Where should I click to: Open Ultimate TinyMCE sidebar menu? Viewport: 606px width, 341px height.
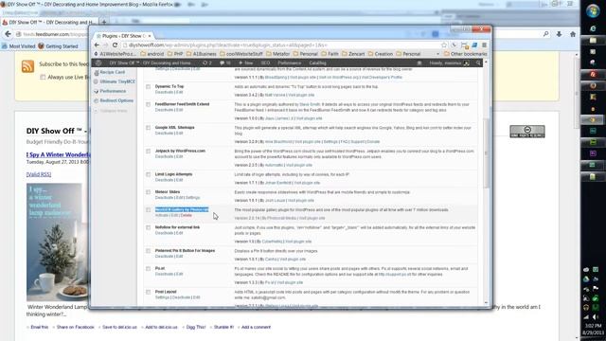(x=117, y=82)
